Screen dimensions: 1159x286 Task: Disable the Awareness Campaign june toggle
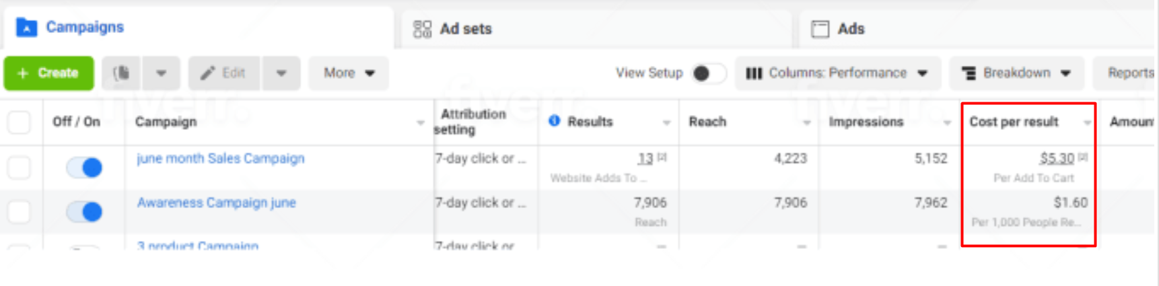pyautogui.click(x=85, y=212)
